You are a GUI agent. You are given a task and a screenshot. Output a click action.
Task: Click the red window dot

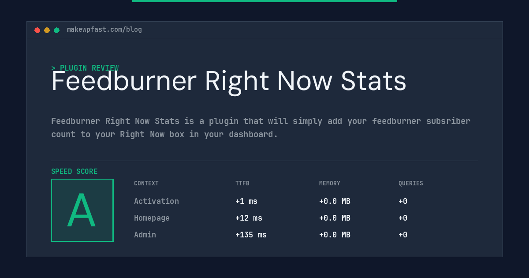pyautogui.click(x=37, y=30)
